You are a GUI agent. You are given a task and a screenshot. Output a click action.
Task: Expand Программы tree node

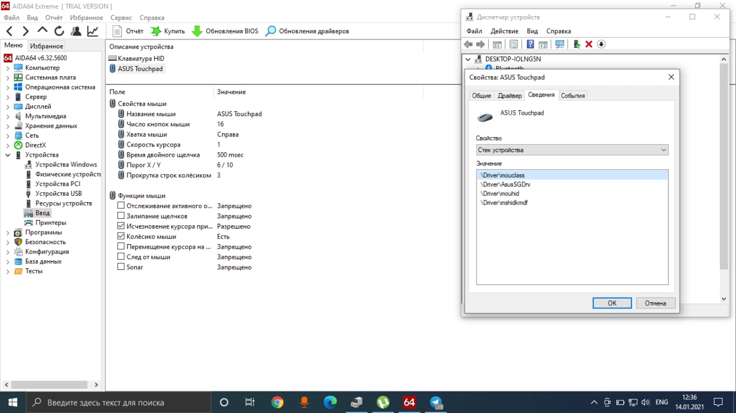pyautogui.click(x=7, y=233)
